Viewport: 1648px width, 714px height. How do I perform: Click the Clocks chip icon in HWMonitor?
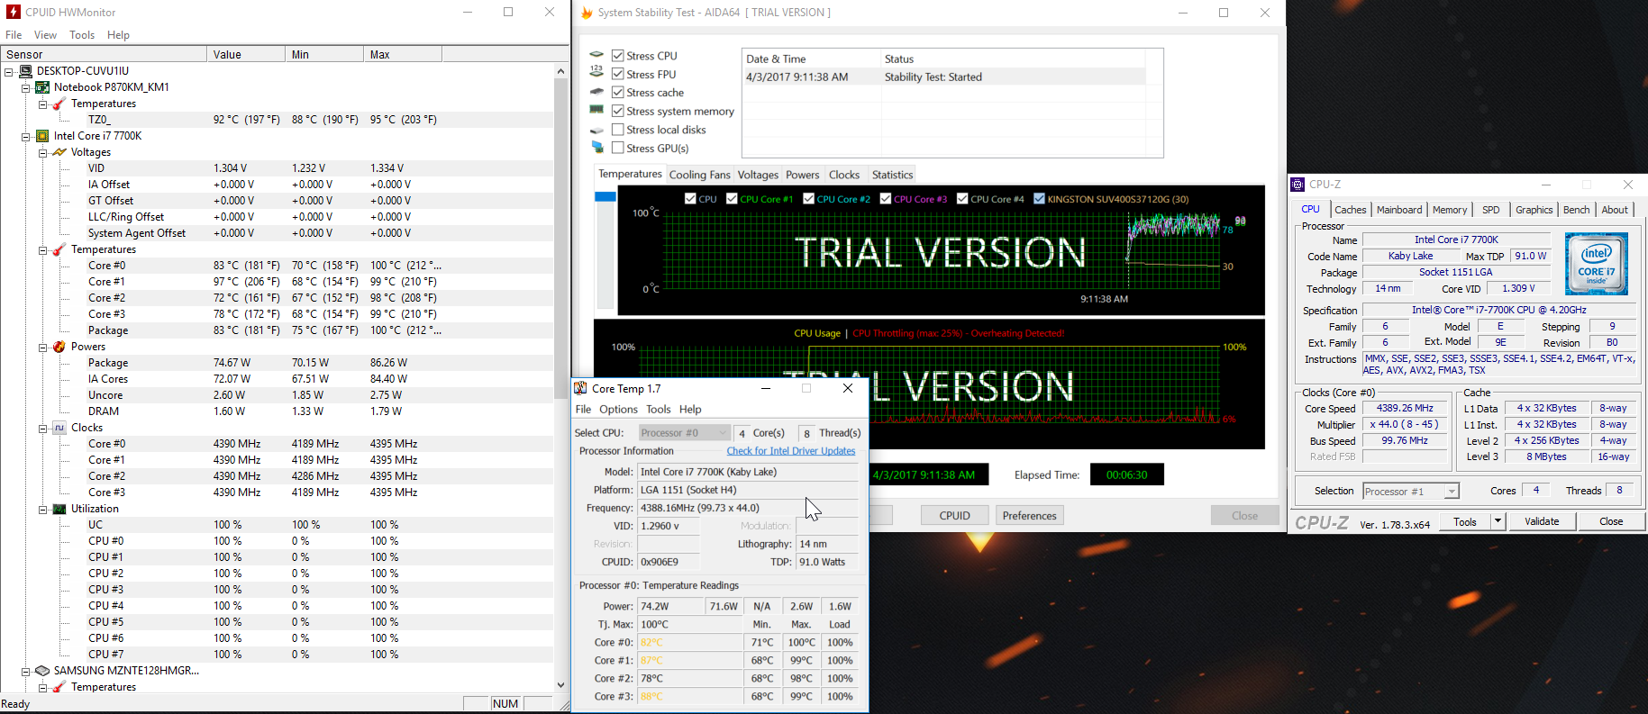point(59,428)
